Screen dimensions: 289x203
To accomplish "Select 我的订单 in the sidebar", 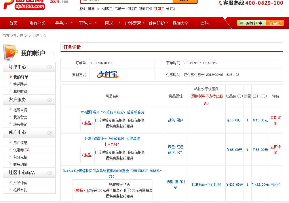I will (x=21, y=77).
